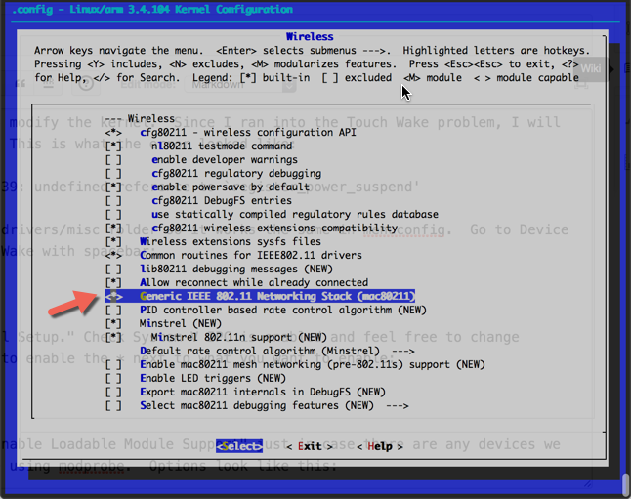
Task: Enable developer warnings option checkbox
Action: tap(113, 160)
